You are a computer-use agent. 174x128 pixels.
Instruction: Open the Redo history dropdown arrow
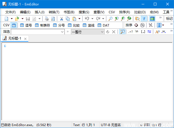[103, 19]
